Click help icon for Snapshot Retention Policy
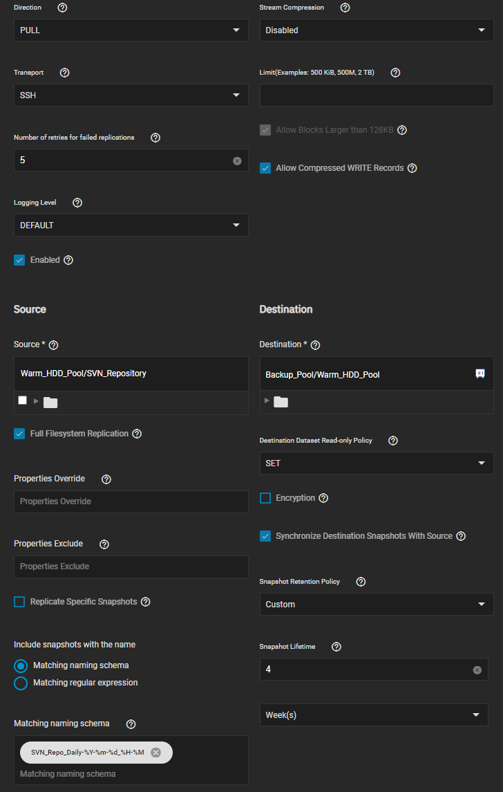This screenshot has height=792, width=503. pos(361,582)
